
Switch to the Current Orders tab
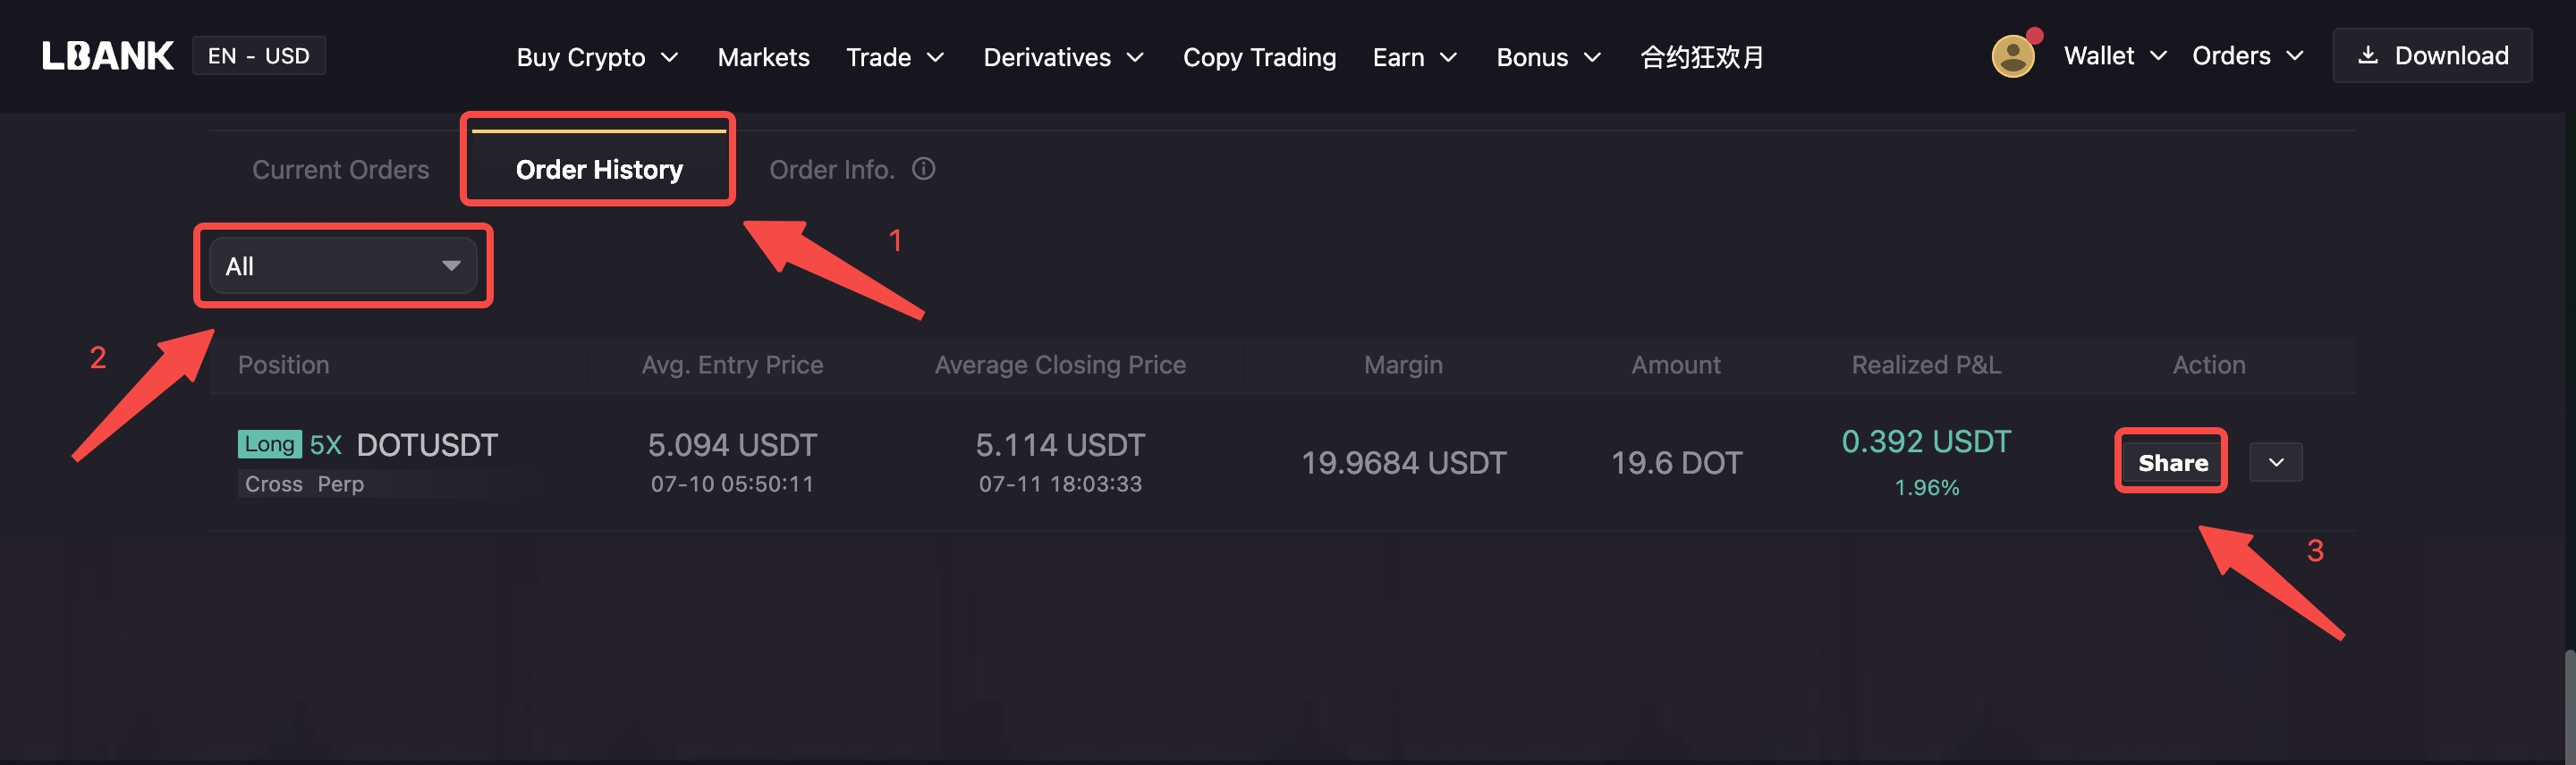pyautogui.click(x=340, y=170)
